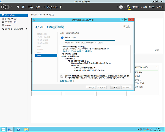
Task: Open File Explorer from the taskbar
Action: [27, 129]
